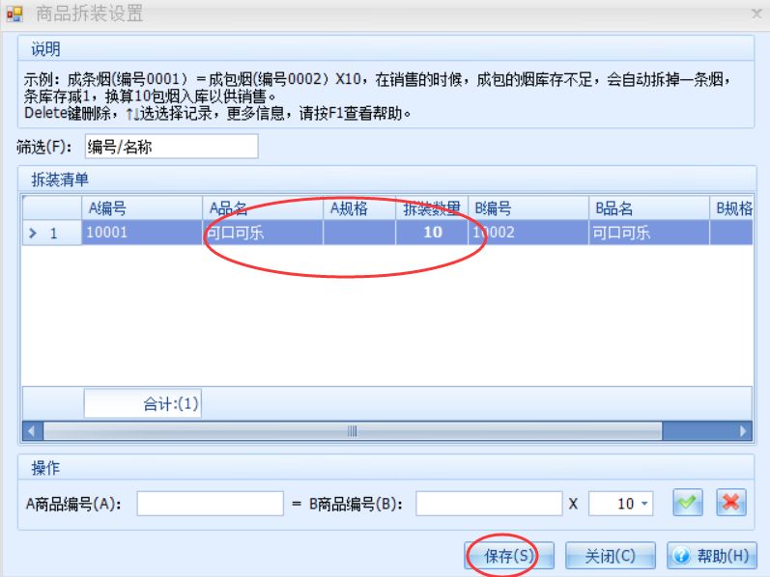770x577 pixels.
Task: Click the horizontal scrollbar right arrow
Action: pyautogui.click(x=743, y=431)
